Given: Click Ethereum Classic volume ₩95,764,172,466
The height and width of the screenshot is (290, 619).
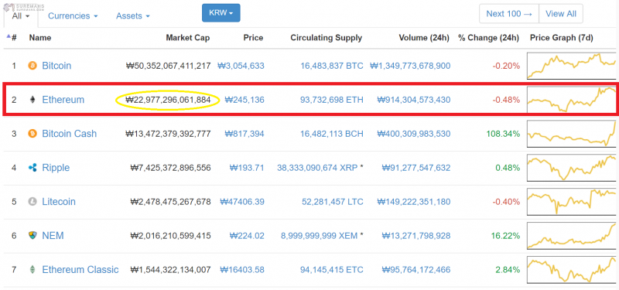Looking at the screenshot, I should [x=416, y=270].
